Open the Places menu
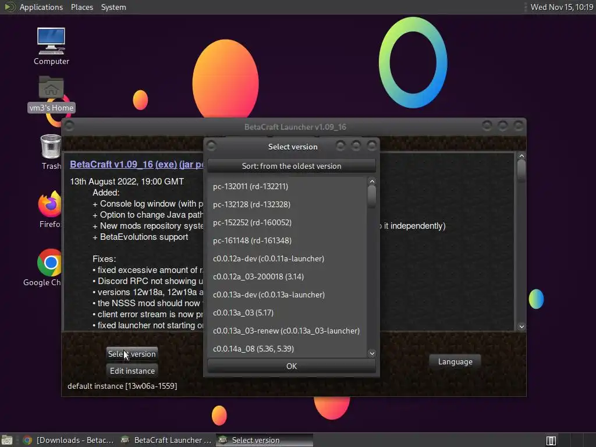 (81, 7)
